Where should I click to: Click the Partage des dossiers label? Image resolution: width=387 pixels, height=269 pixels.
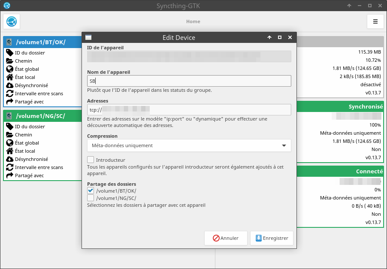112,184
